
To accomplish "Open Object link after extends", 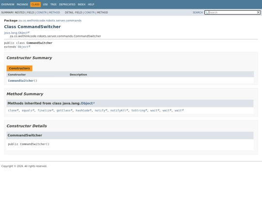I will pyautogui.click(x=24, y=47).
